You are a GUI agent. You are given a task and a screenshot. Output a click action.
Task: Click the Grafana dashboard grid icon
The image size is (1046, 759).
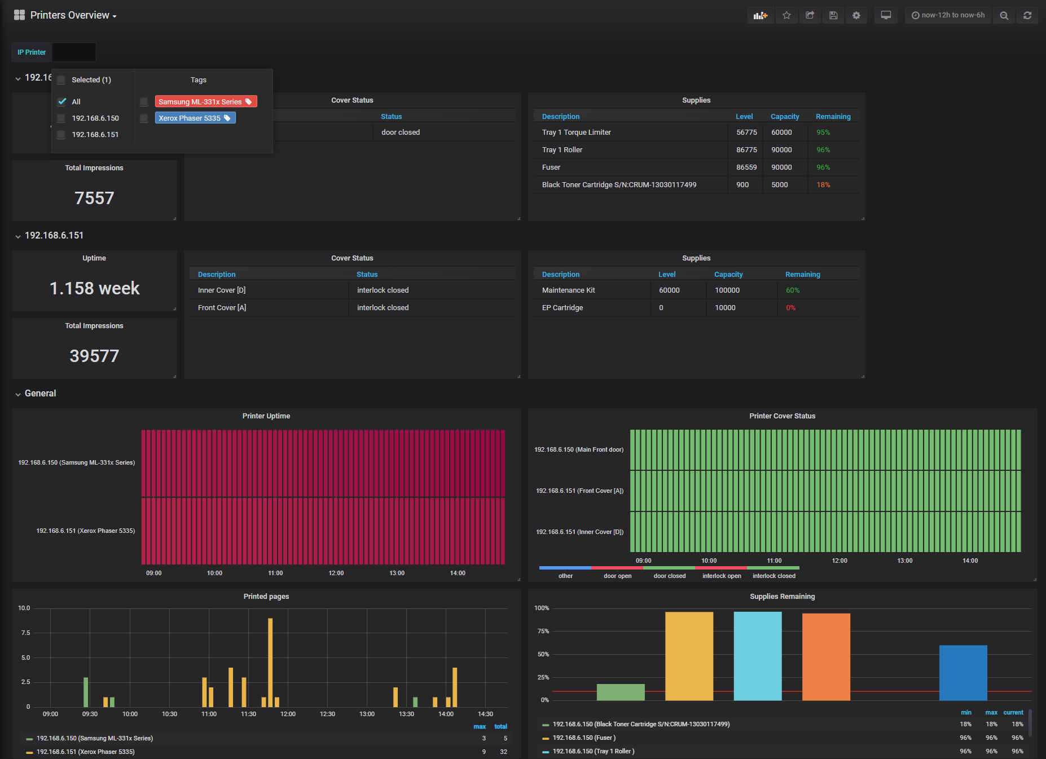click(x=19, y=15)
